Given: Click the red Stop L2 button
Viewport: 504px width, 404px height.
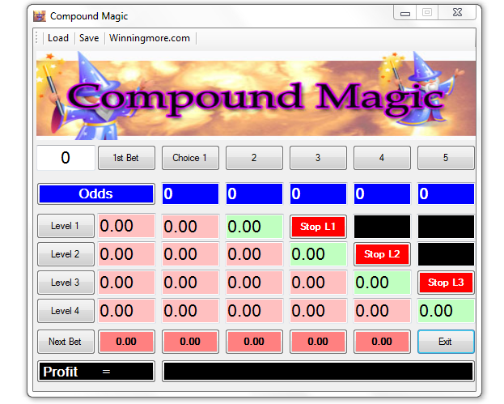Looking at the screenshot, I should point(382,254).
